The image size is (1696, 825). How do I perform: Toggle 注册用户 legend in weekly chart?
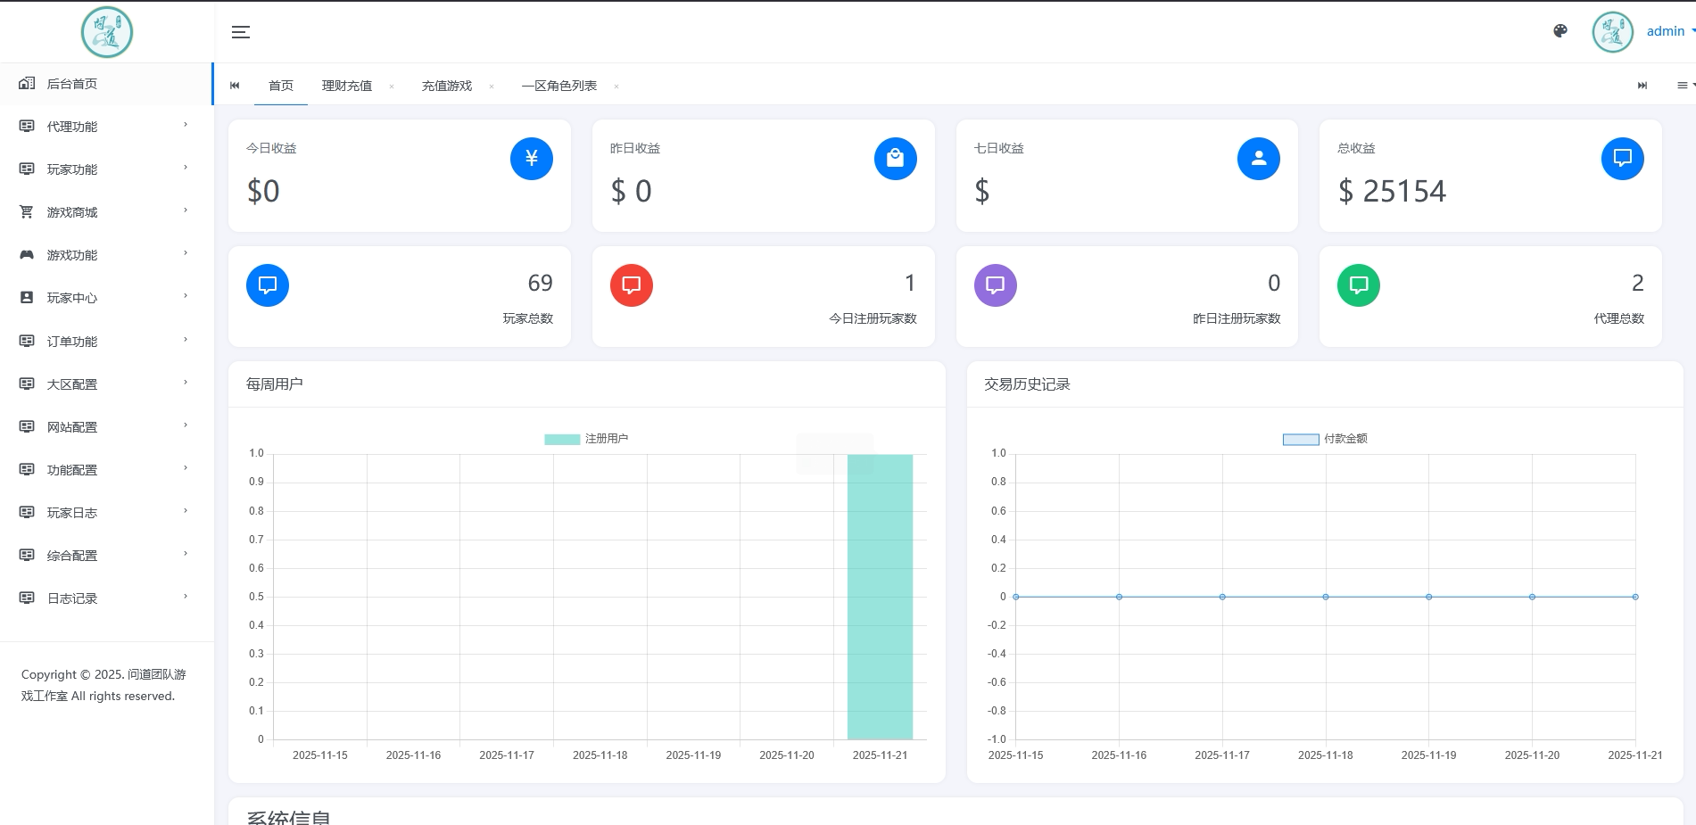(x=586, y=439)
